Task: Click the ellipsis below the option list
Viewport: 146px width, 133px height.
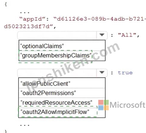Action: coord(25,125)
